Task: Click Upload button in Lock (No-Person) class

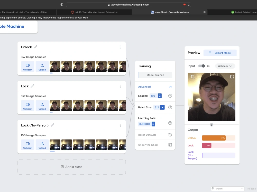Action: point(42,145)
